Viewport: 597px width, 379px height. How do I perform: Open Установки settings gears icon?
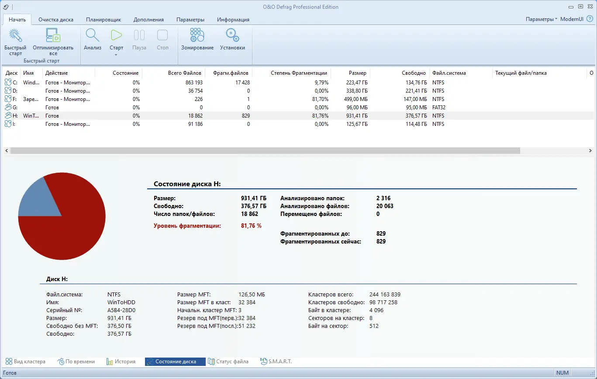[x=232, y=36]
